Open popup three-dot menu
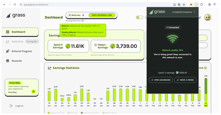The image size is (221, 115). (195, 12)
